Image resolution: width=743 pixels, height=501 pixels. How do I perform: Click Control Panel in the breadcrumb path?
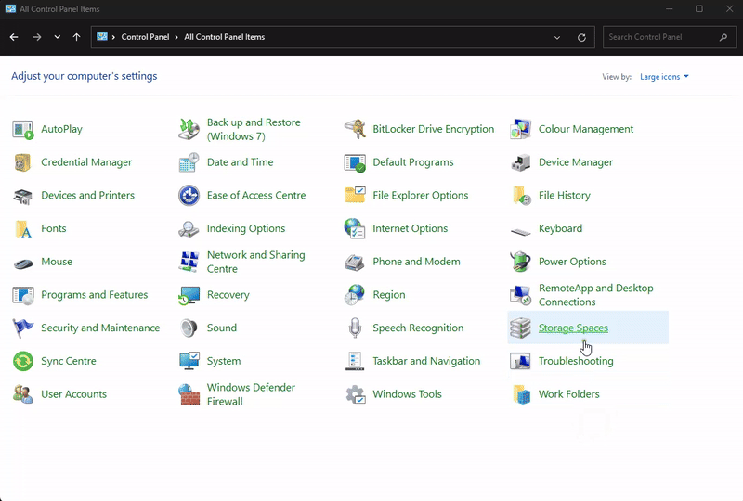point(144,37)
